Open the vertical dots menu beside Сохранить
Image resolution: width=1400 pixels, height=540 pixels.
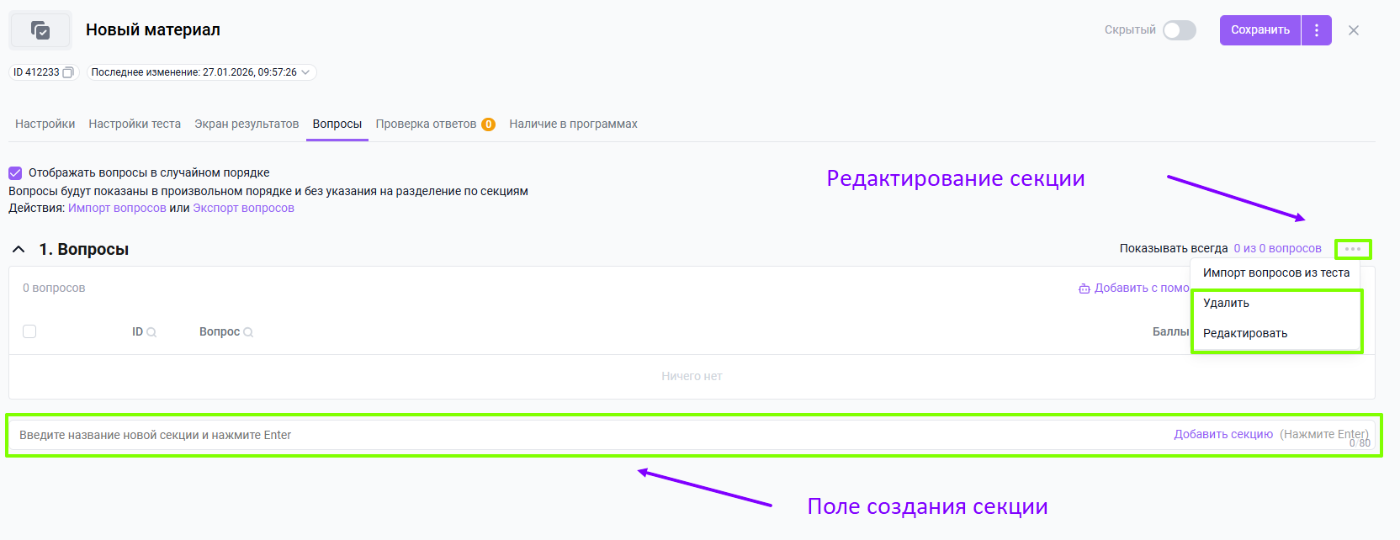pyautogui.click(x=1317, y=30)
